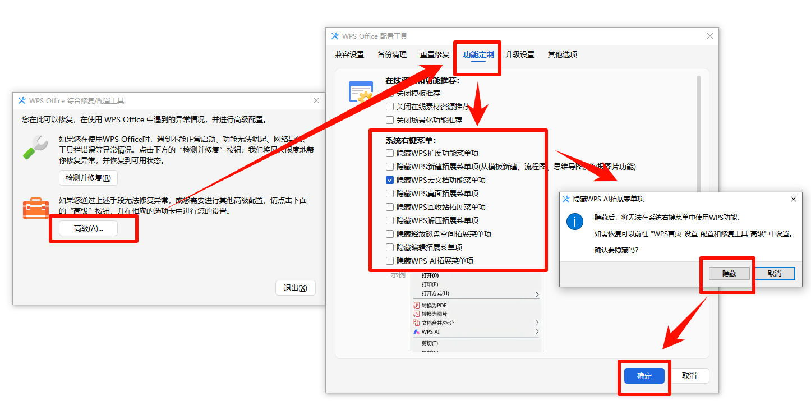Viewport: 811px width, 419px height.
Task: Check 隐藏WPS扩展功能菜单项
Action: click(x=390, y=153)
